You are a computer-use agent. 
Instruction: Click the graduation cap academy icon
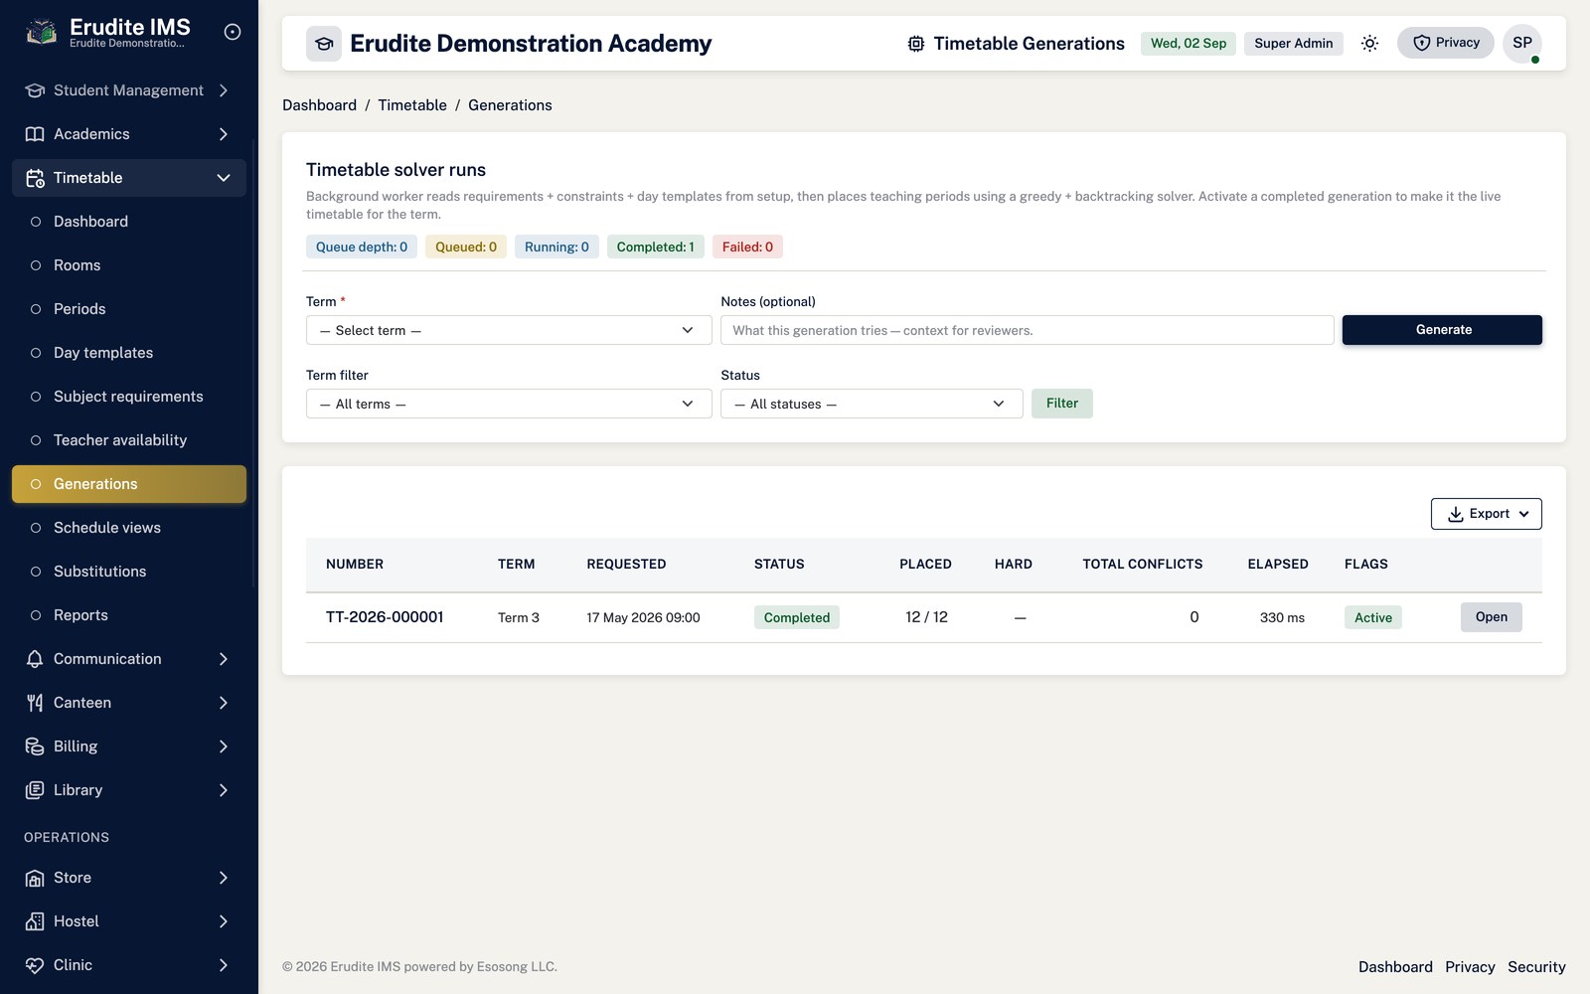point(324,44)
